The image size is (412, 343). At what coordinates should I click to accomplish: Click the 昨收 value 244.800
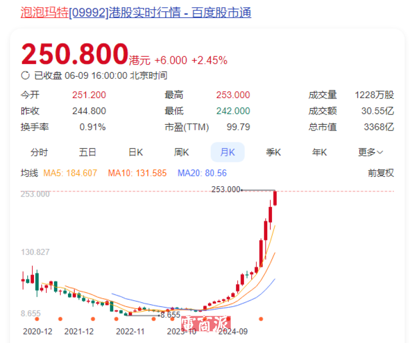pyautogui.click(x=89, y=111)
